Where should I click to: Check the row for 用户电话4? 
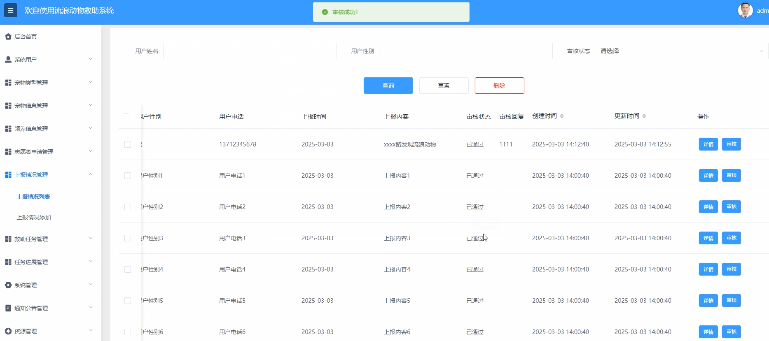pyautogui.click(x=128, y=269)
